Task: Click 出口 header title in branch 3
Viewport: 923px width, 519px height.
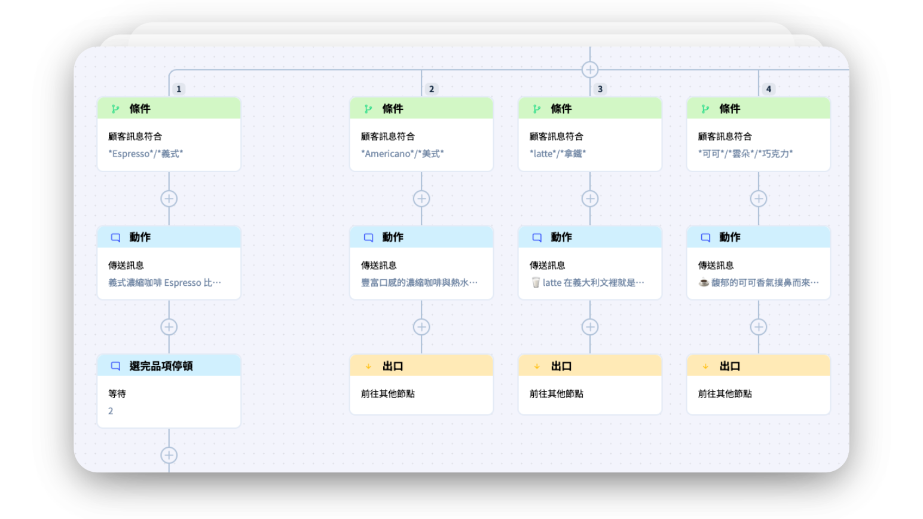Action: (561, 366)
